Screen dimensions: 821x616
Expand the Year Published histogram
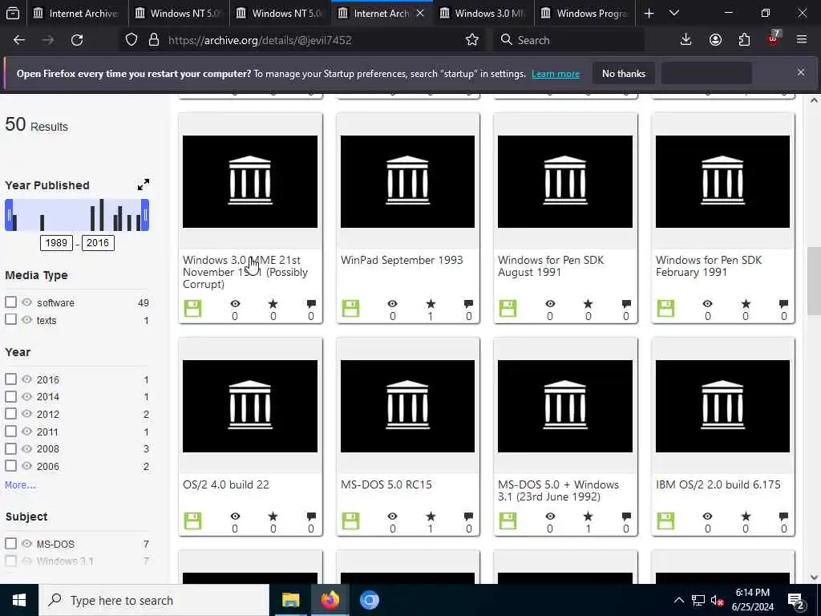pyautogui.click(x=144, y=184)
